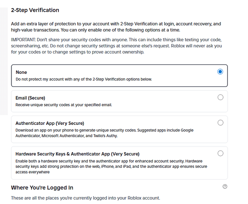Viewport: 248px width, 204px height.
Task: Choose the Authenticator App radio button
Action: (221, 122)
